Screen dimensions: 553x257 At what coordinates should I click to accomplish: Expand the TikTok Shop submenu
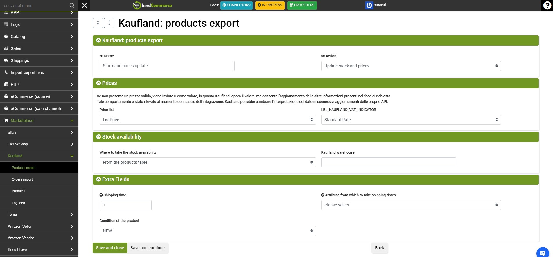click(x=39, y=144)
